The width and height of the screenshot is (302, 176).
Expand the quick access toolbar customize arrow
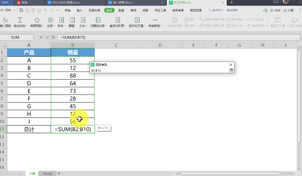(57, 10)
